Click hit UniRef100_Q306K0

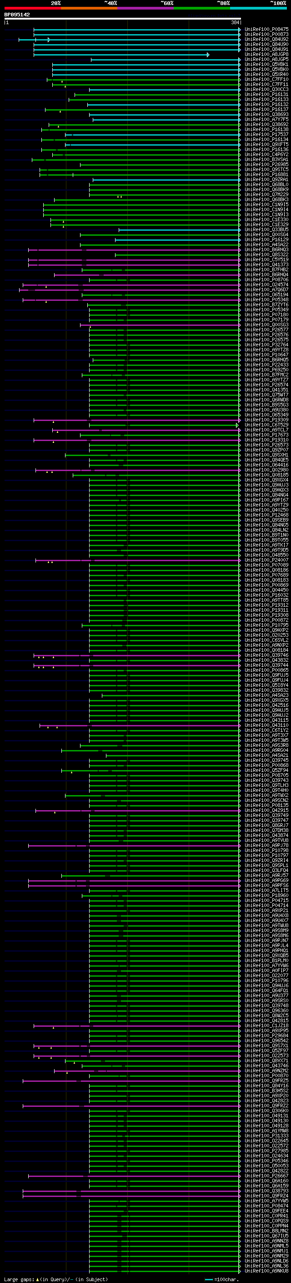click(266, 1111)
